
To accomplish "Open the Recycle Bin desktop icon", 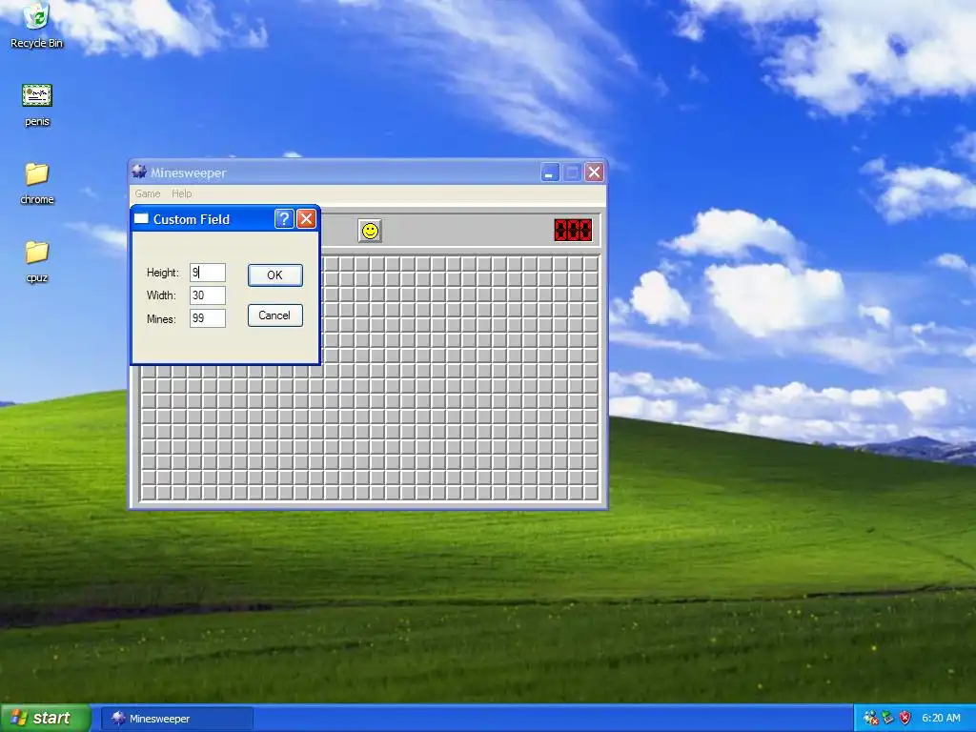I will [x=37, y=26].
